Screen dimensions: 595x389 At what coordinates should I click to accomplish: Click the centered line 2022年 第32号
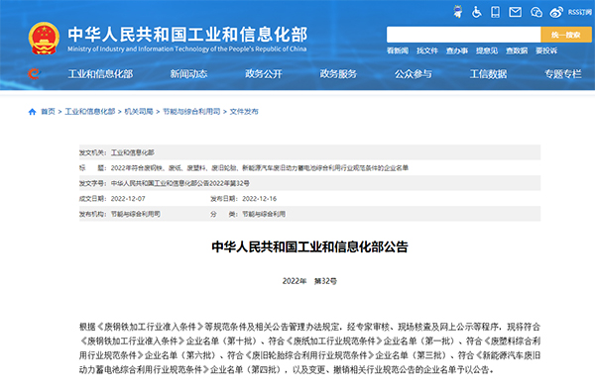(309, 281)
